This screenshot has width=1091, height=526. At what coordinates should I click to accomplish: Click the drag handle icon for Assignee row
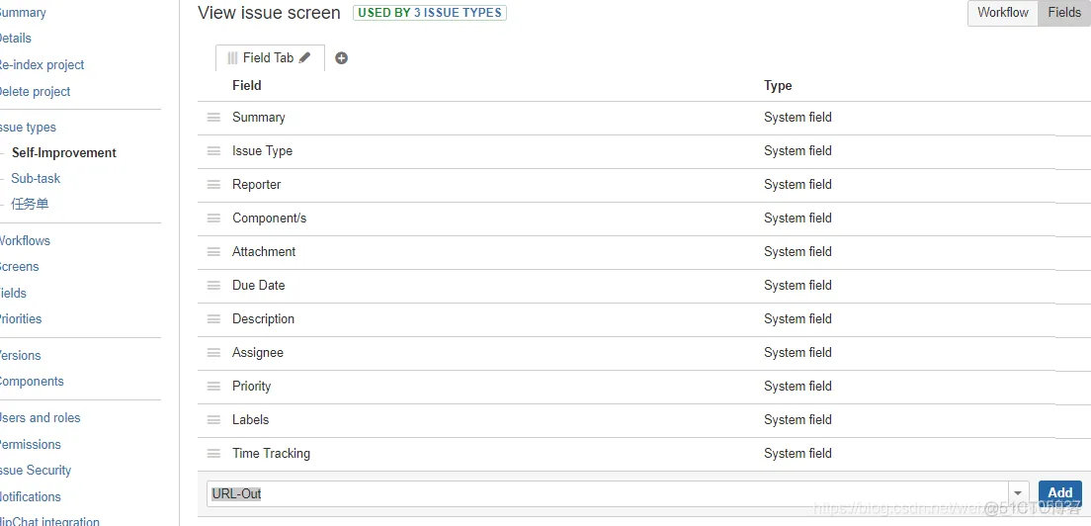[213, 353]
